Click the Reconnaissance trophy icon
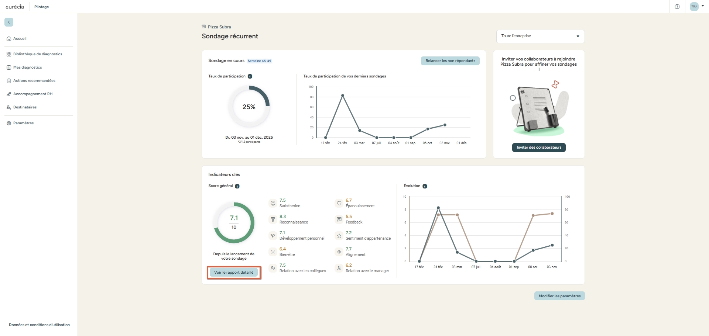The height and width of the screenshot is (336, 709). click(x=273, y=219)
